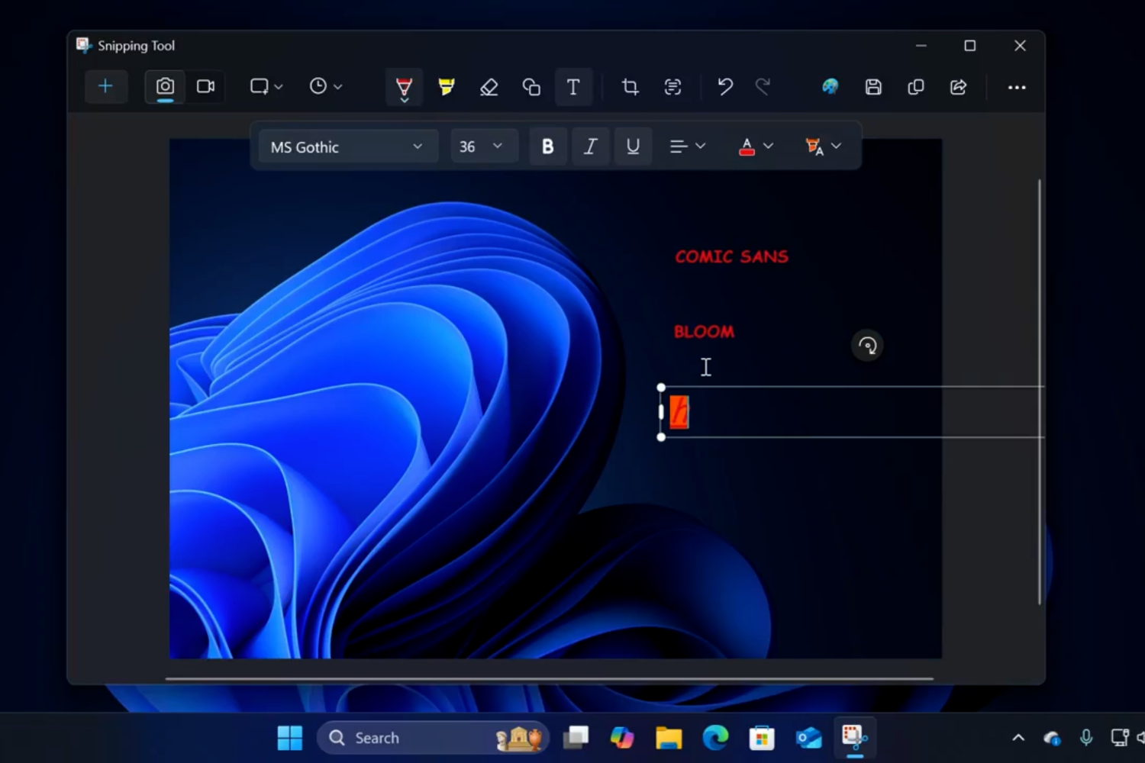
Task: Copy the snip to the clipboard
Action: [916, 87]
